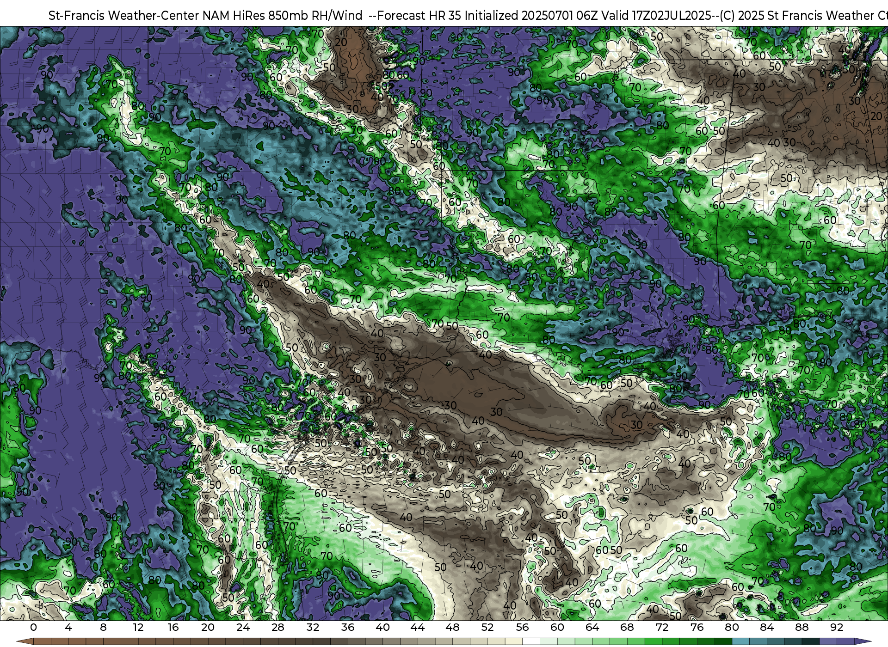Click colorbar tick label '56'
Image resolution: width=888 pixels, height=647 pixels.
point(522,627)
